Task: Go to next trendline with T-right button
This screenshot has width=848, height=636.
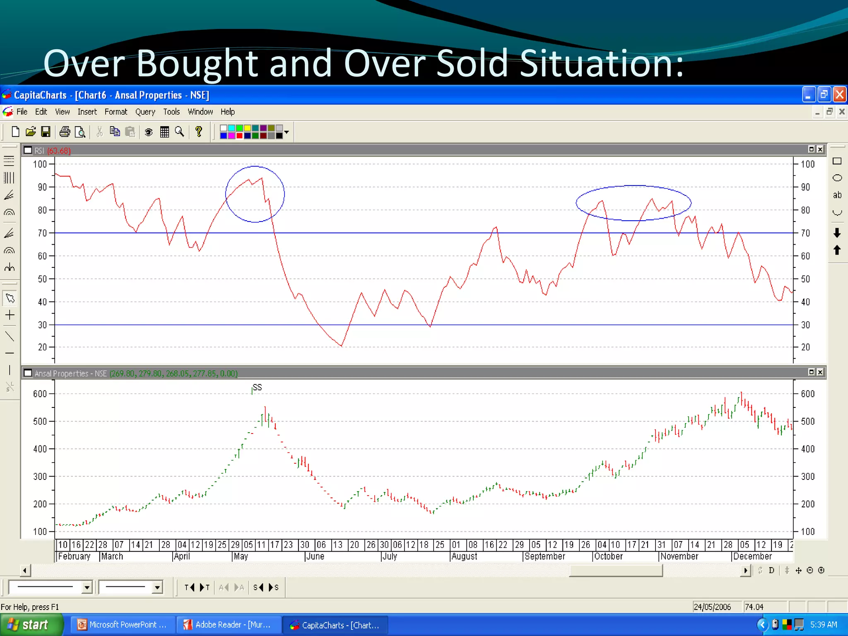Action: (205, 587)
